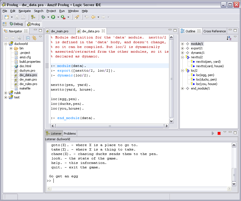241x201 pixels.
Task: Toggle Link with Editor in Navigator
Action: point(34,38)
